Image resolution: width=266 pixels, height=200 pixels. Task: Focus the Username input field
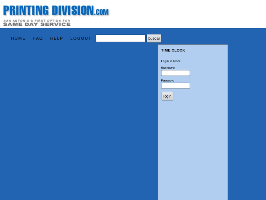click(x=176, y=73)
